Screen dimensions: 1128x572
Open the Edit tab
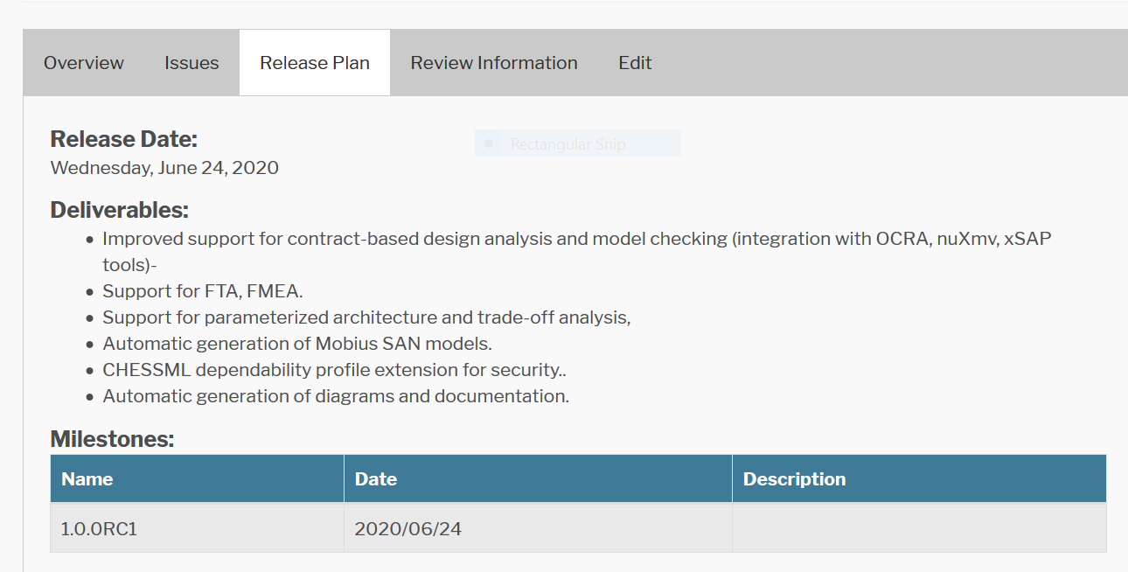point(635,63)
